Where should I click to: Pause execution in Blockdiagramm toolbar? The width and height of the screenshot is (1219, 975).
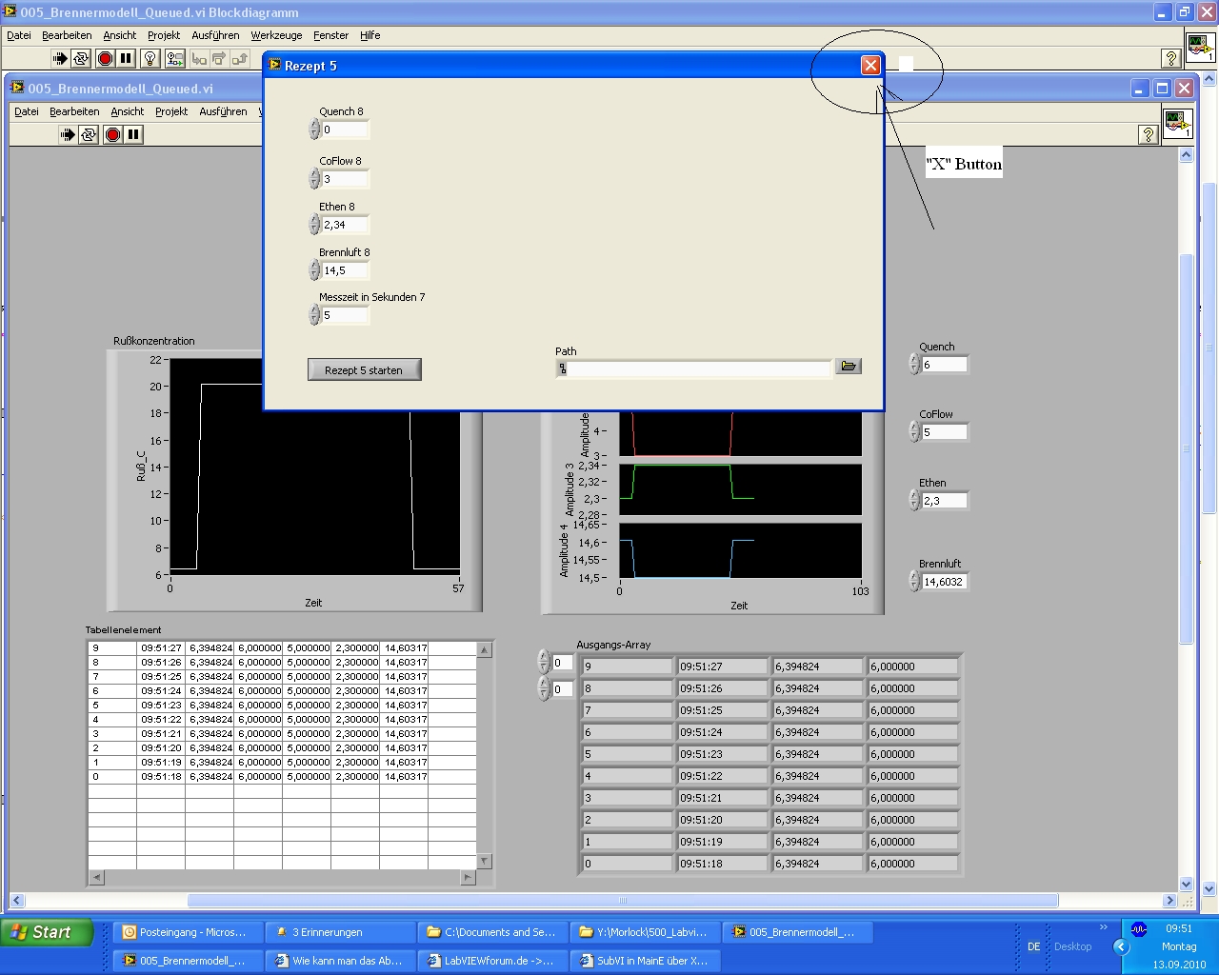[126, 59]
